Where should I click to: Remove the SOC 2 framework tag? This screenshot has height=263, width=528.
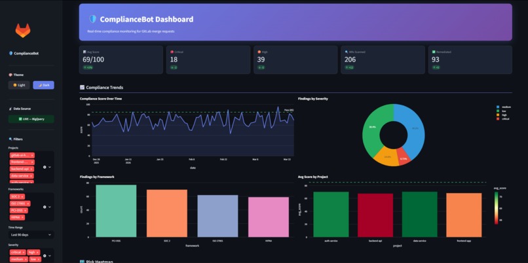point(22,196)
